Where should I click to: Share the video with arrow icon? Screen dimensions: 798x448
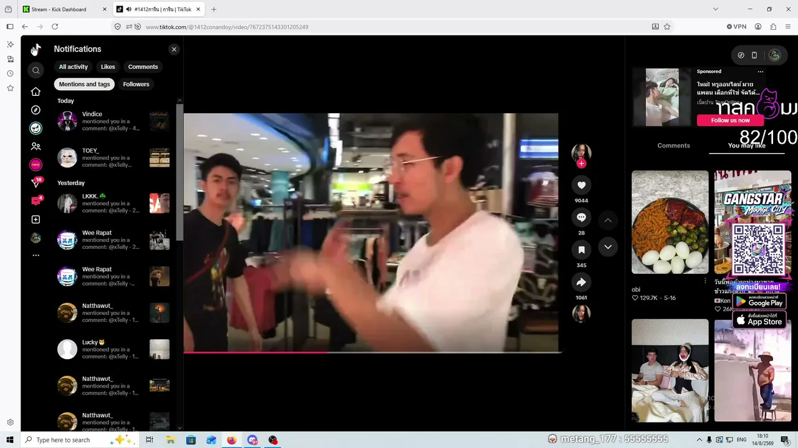(x=581, y=282)
